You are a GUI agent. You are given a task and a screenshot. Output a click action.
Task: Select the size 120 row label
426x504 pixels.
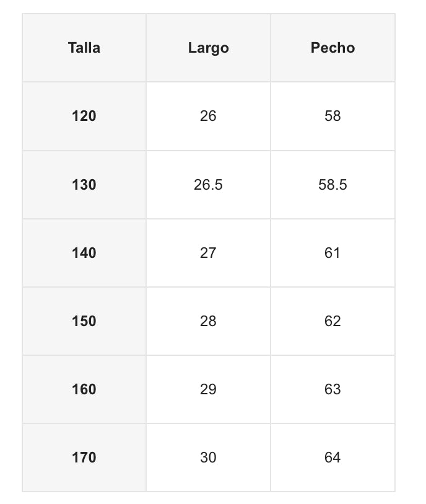pyautogui.click(x=84, y=116)
